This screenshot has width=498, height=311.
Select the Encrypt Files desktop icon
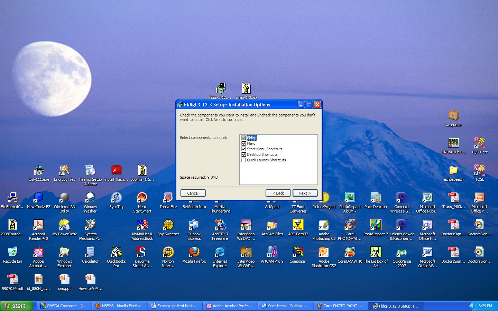tap(64, 170)
